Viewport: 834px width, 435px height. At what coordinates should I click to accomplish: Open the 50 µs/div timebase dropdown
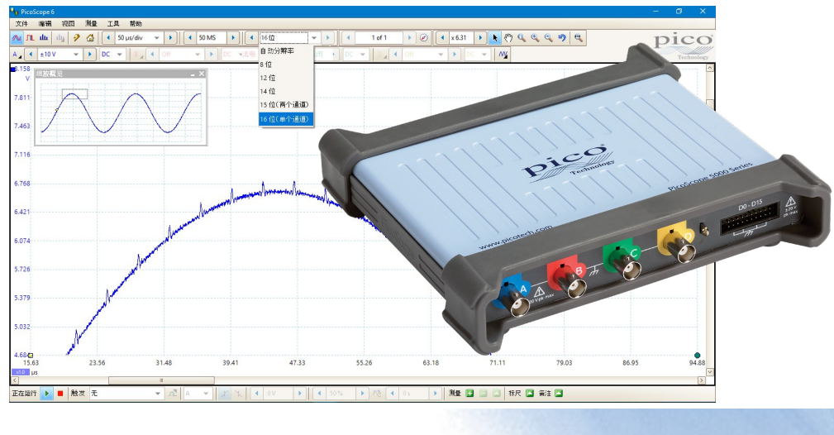point(156,38)
